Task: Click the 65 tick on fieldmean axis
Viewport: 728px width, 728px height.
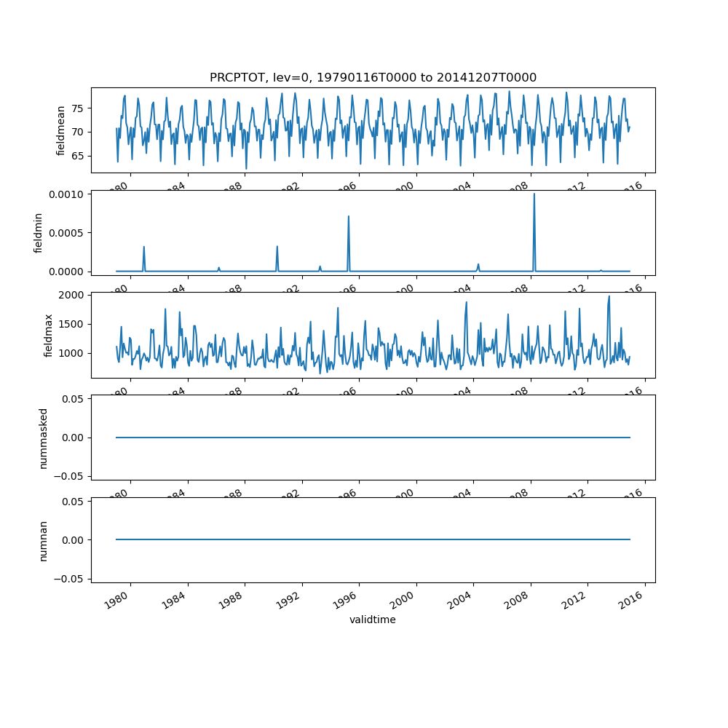Action: pyautogui.click(x=78, y=156)
